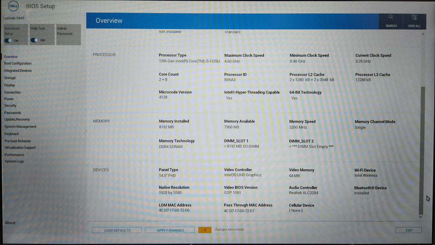Select Overview in the sidebar
This screenshot has height=245, width=435.
(11, 57)
